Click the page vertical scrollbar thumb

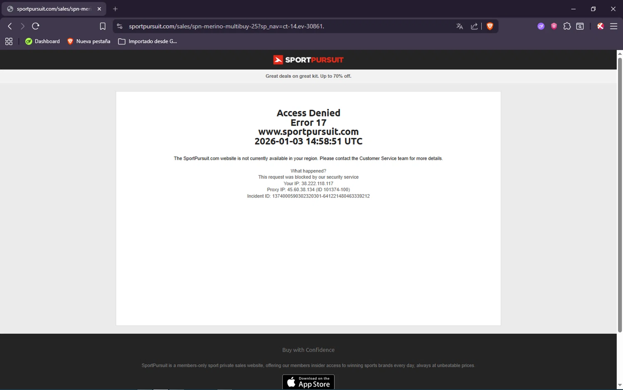click(x=620, y=195)
